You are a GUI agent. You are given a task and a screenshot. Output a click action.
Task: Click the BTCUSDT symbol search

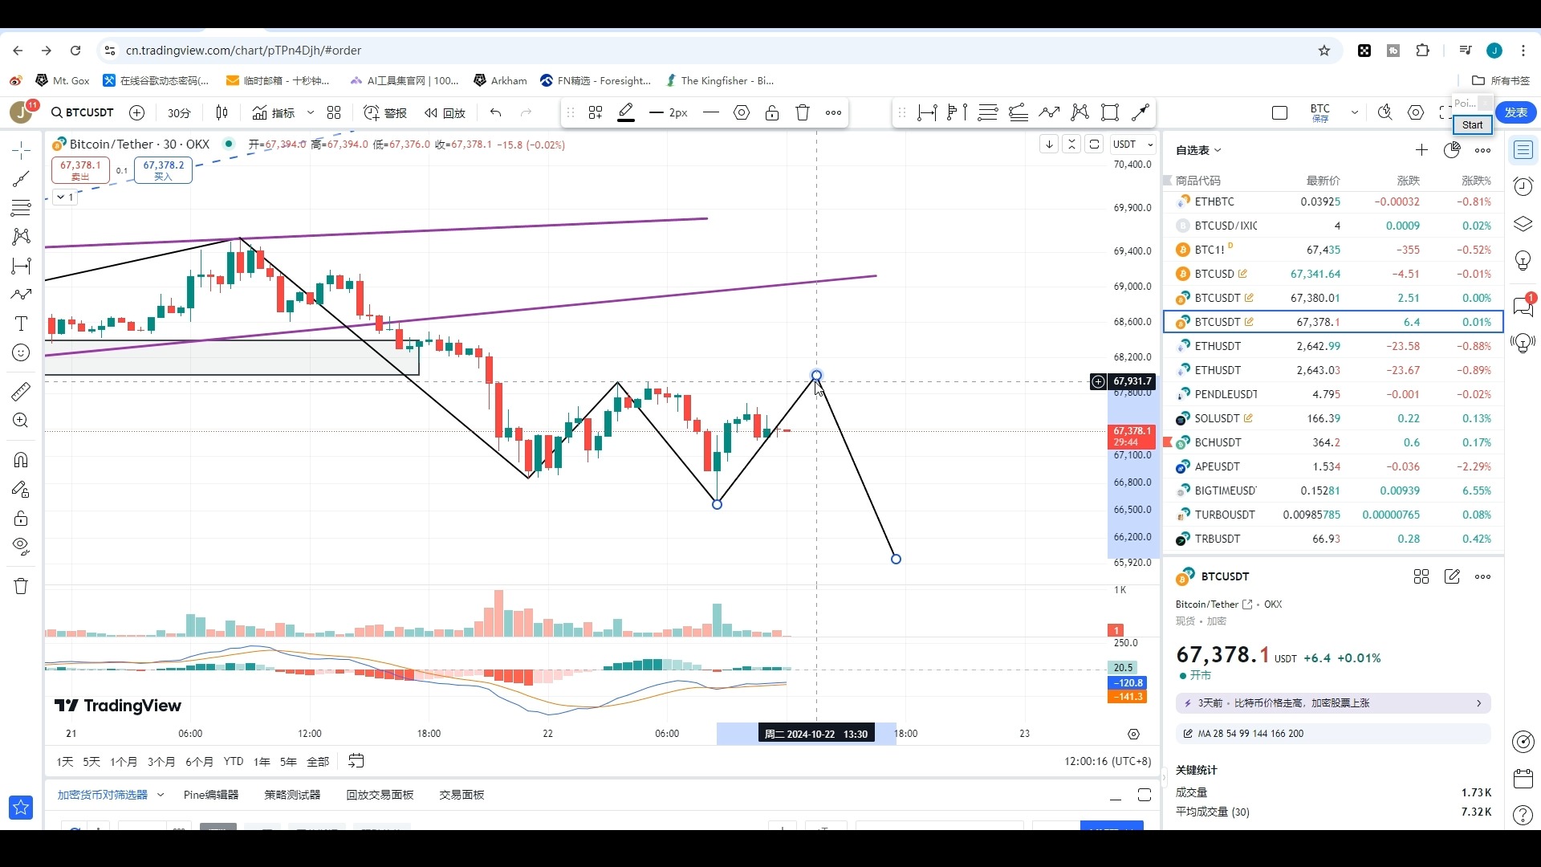[83, 112]
